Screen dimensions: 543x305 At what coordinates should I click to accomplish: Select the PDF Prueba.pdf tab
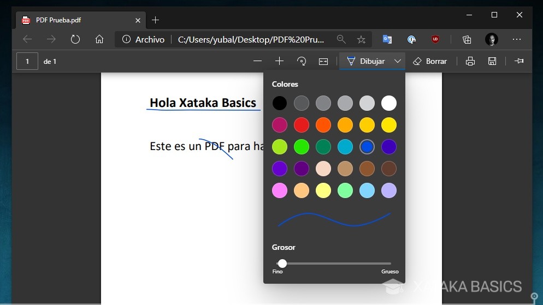81,20
